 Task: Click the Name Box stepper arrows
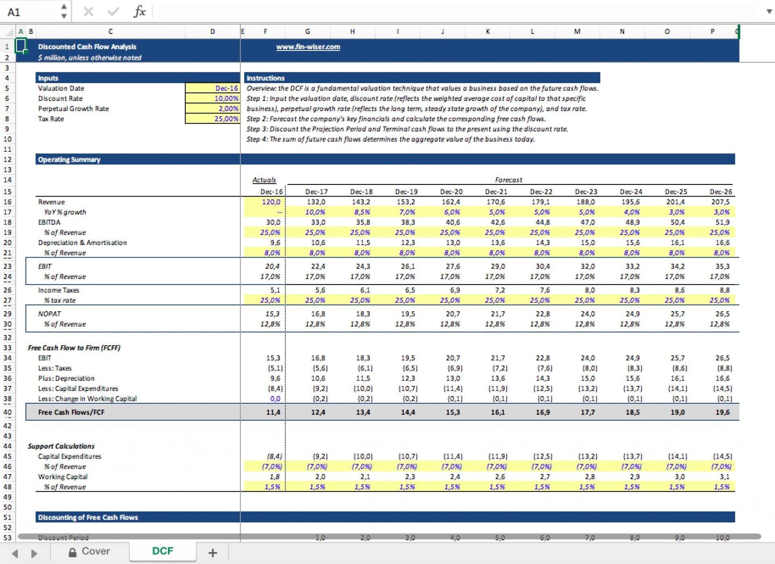(64, 12)
